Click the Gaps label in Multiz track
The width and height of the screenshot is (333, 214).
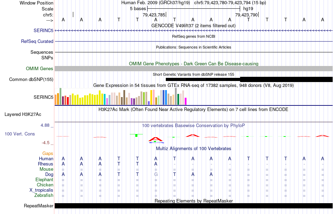(x=48, y=153)
